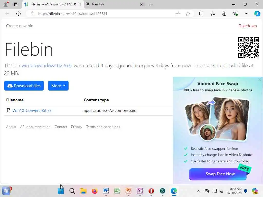Screen dimensions: 263x197
Task: Click the Takedown link
Action: click(x=248, y=26)
